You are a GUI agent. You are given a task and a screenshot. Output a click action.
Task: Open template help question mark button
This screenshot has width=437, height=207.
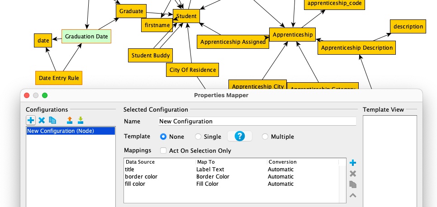239,136
